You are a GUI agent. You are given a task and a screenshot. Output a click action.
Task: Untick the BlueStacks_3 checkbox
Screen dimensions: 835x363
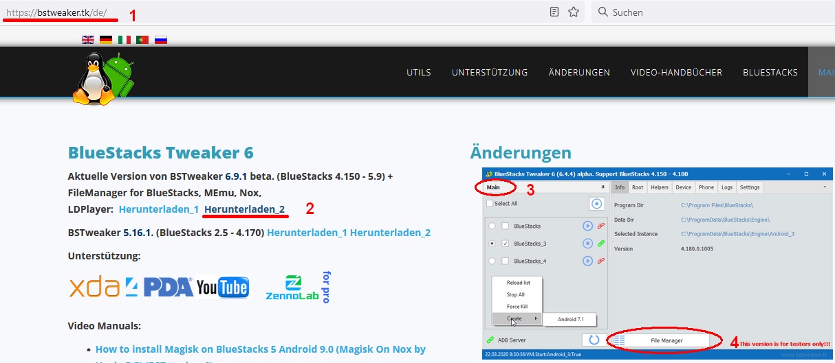pyautogui.click(x=506, y=243)
